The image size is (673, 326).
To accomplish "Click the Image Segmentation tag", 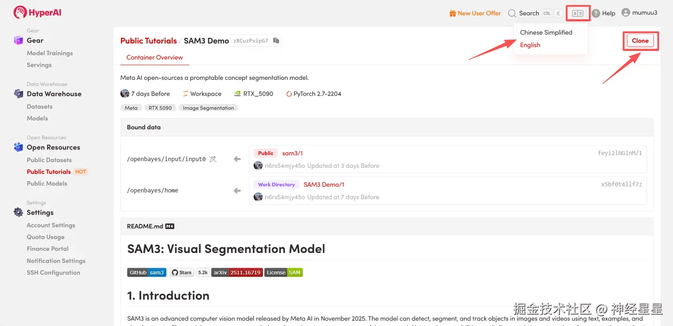I will coord(208,108).
